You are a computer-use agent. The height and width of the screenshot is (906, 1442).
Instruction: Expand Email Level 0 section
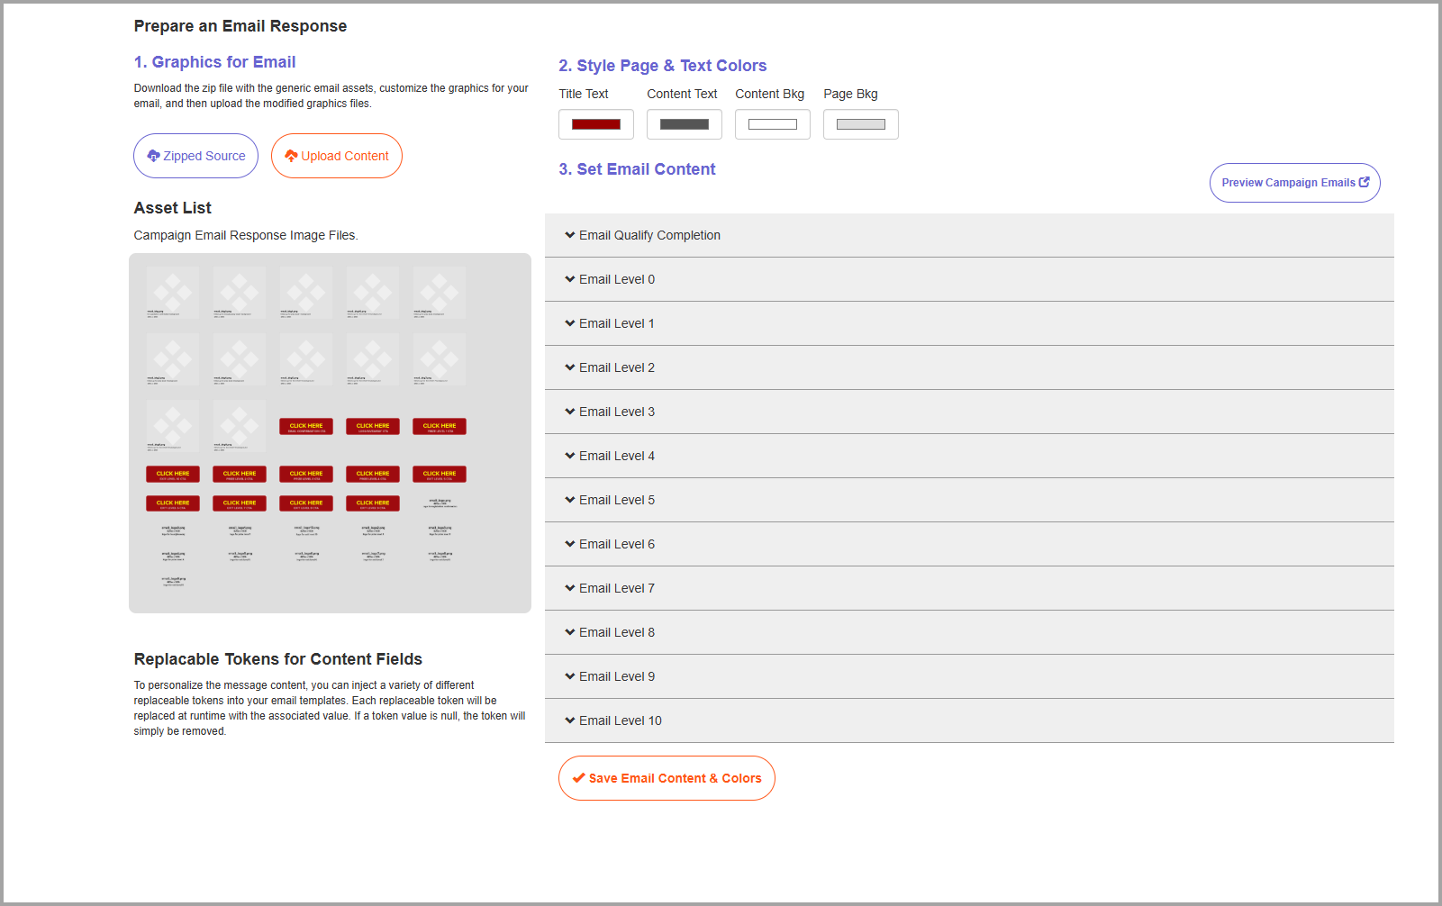[969, 279]
